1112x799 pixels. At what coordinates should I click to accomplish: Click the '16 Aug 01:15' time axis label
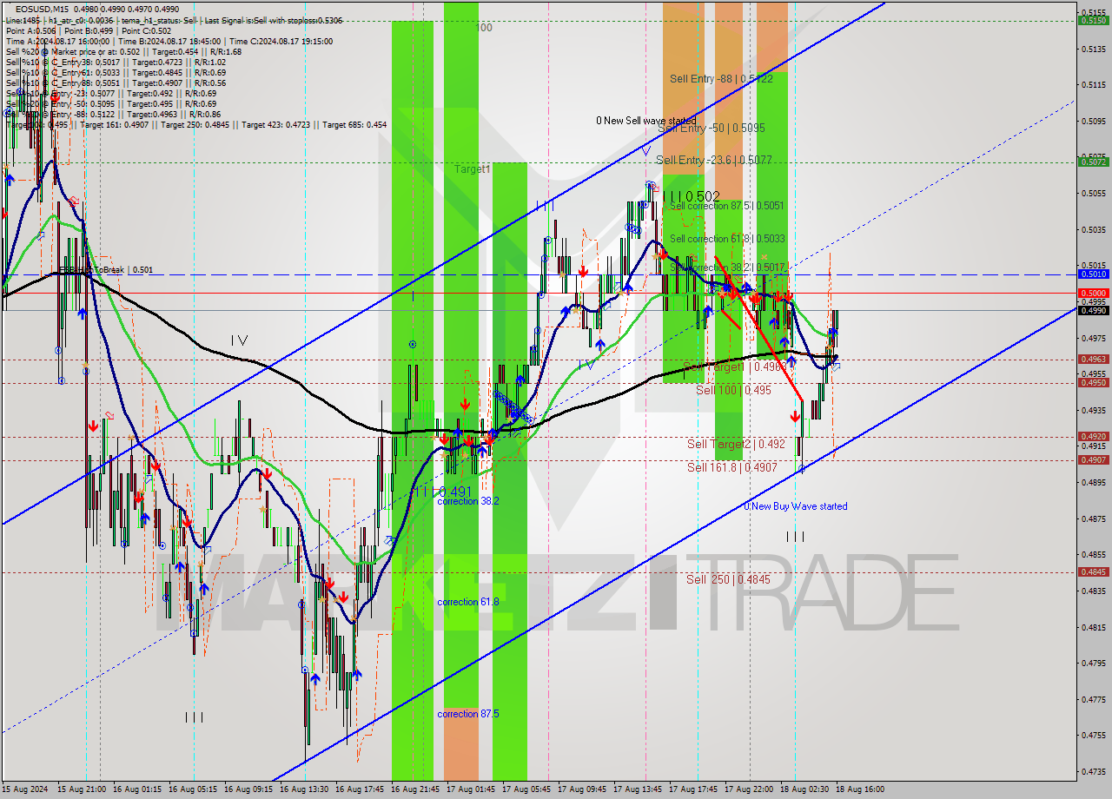tap(137, 789)
